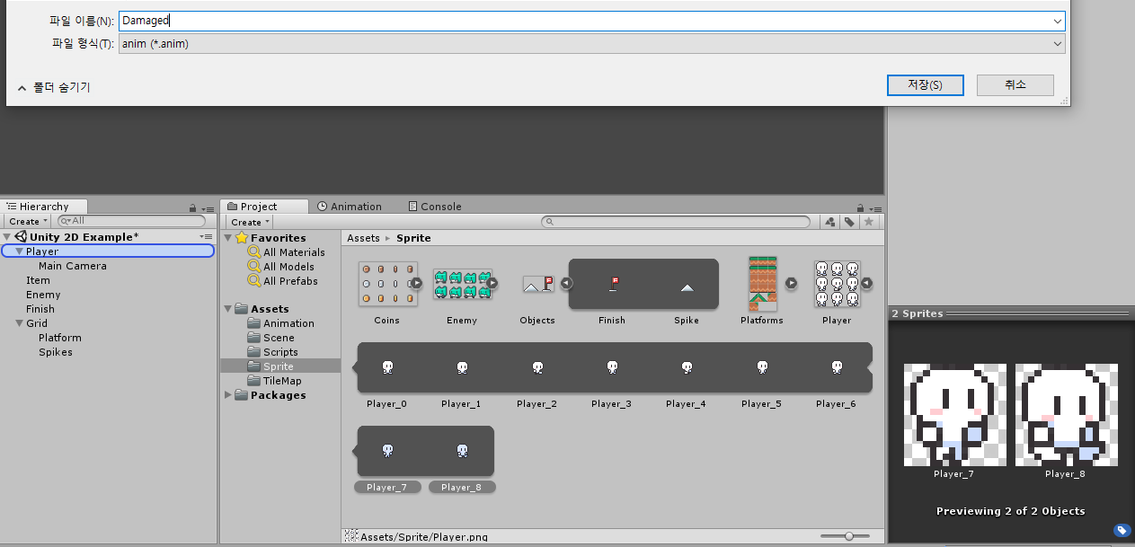Select Main Camera in Hierarchy
The height and width of the screenshot is (547, 1135).
click(72, 266)
